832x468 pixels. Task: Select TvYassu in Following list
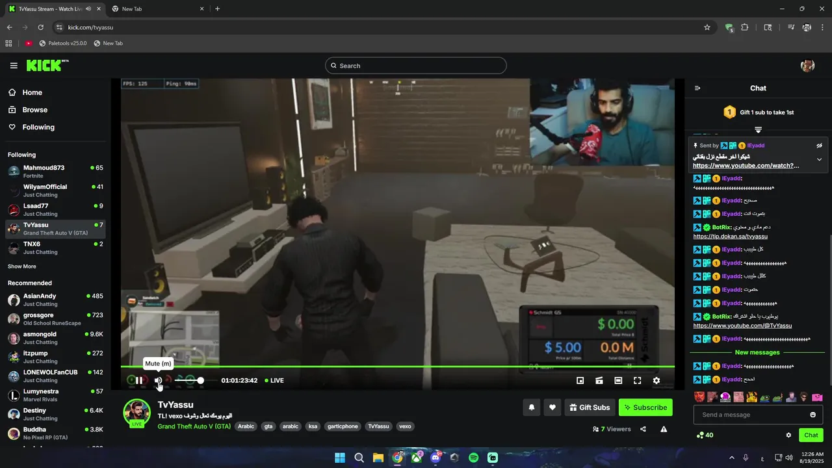click(55, 229)
